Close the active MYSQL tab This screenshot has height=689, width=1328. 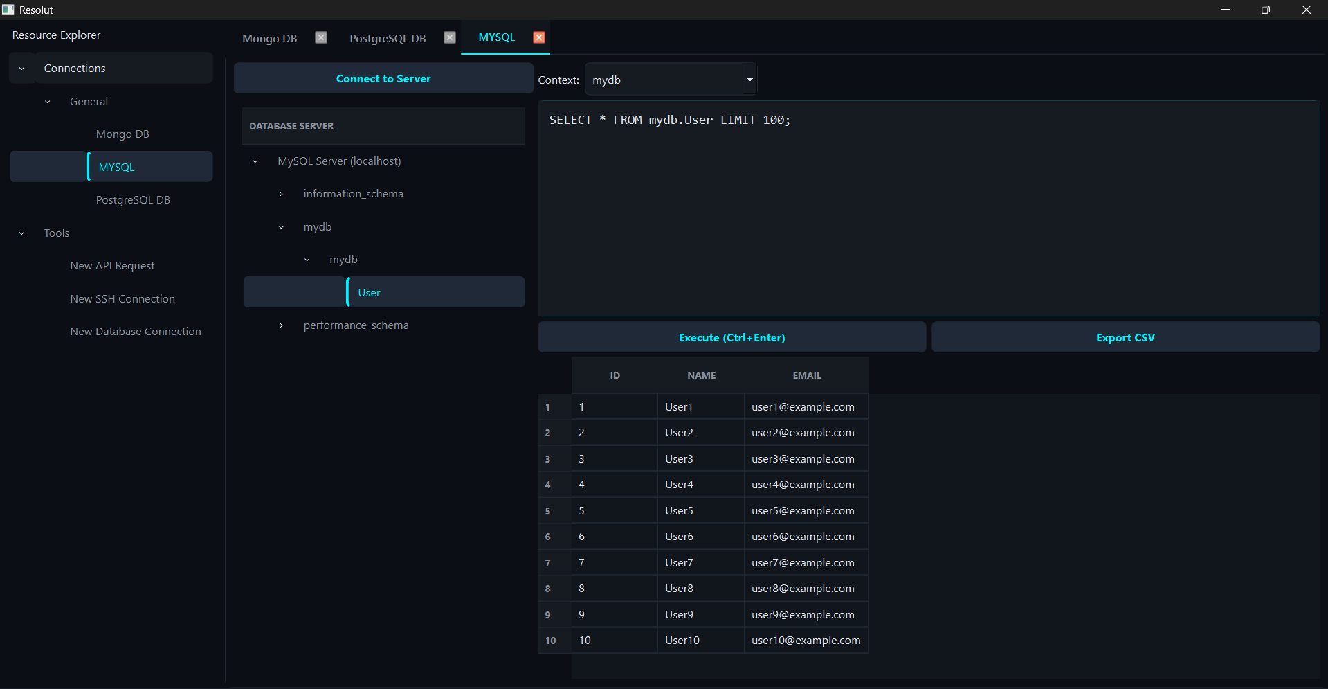[x=538, y=37]
